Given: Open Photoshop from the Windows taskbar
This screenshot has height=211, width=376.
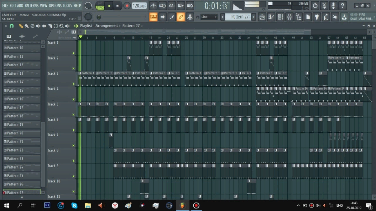Looking at the screenshot, I should click(47, 205).
